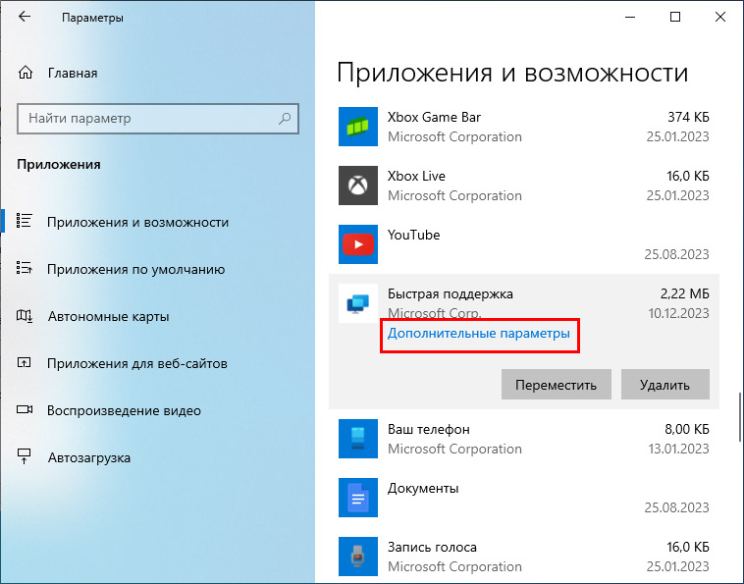Select the Xbox Live app icon
This screenshot has width=744, height=584.
358,186
